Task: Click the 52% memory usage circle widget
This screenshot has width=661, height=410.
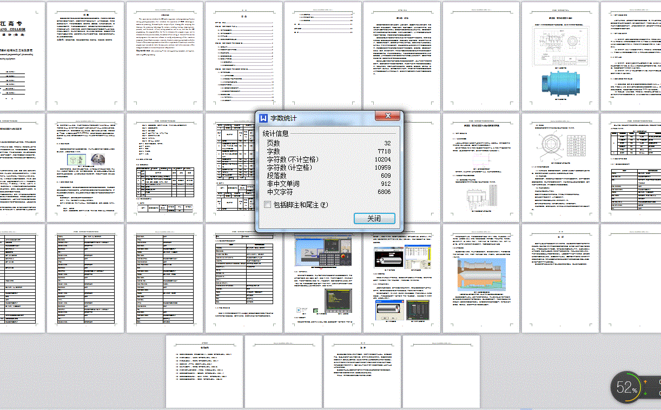Action: pos(627,387)
